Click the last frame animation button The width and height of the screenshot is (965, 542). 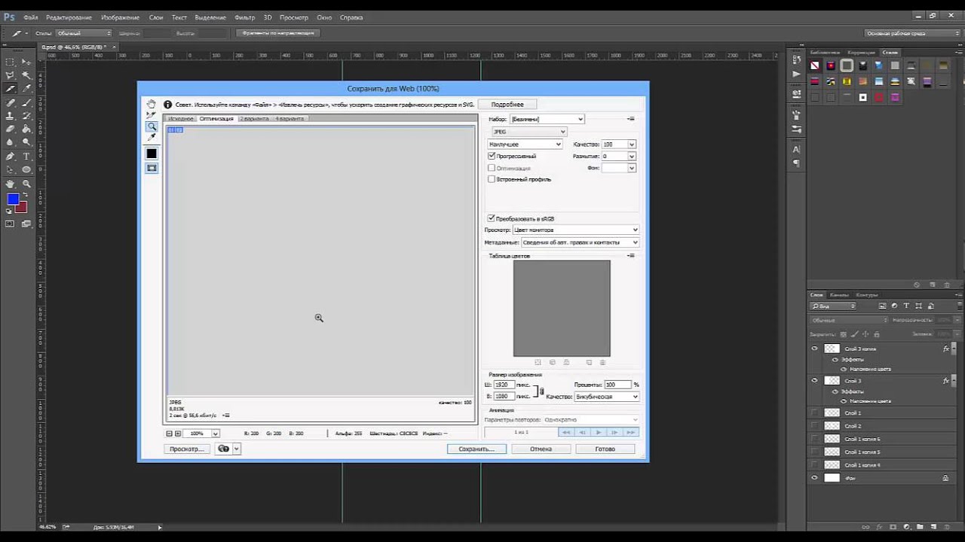(x=631, y=432)
